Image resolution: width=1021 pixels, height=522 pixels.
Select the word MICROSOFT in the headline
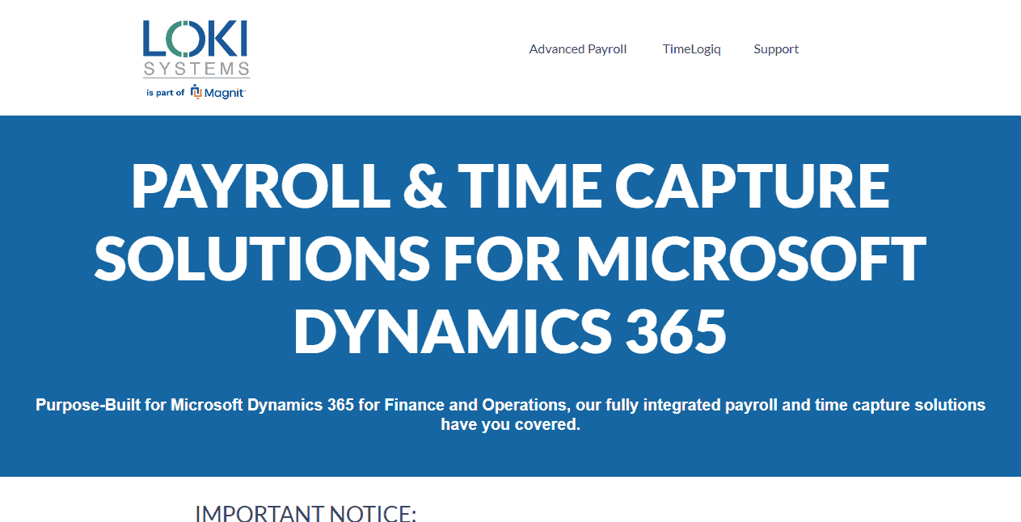750,259
